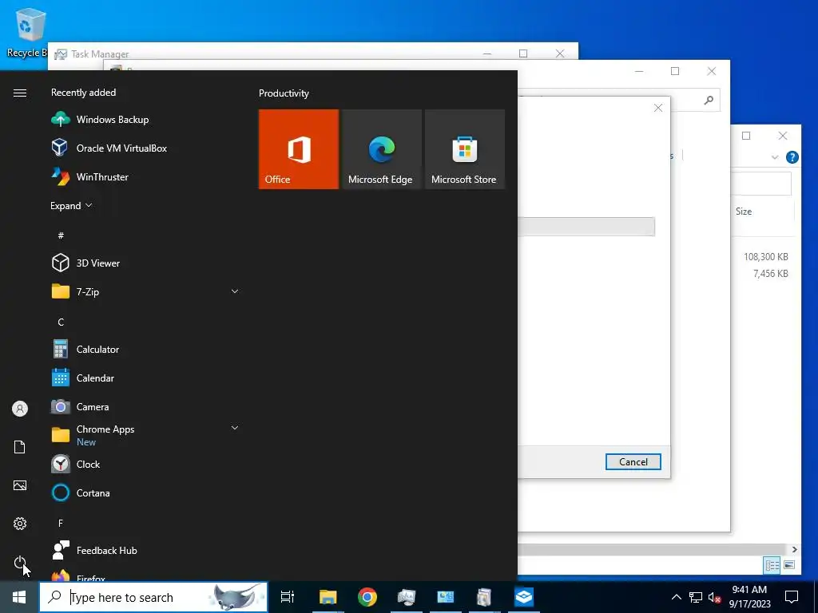Launch Google Chrome from the taskbar
The image size is (818, 613).
point(367,597)
